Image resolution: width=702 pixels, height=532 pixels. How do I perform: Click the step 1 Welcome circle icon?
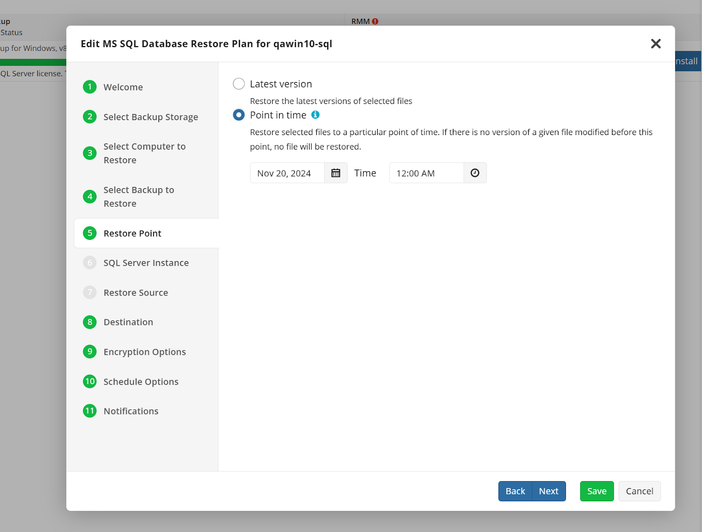click(90, 87)
